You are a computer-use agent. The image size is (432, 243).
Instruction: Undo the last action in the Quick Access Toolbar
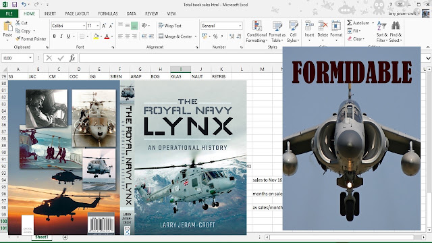point(24,5)
